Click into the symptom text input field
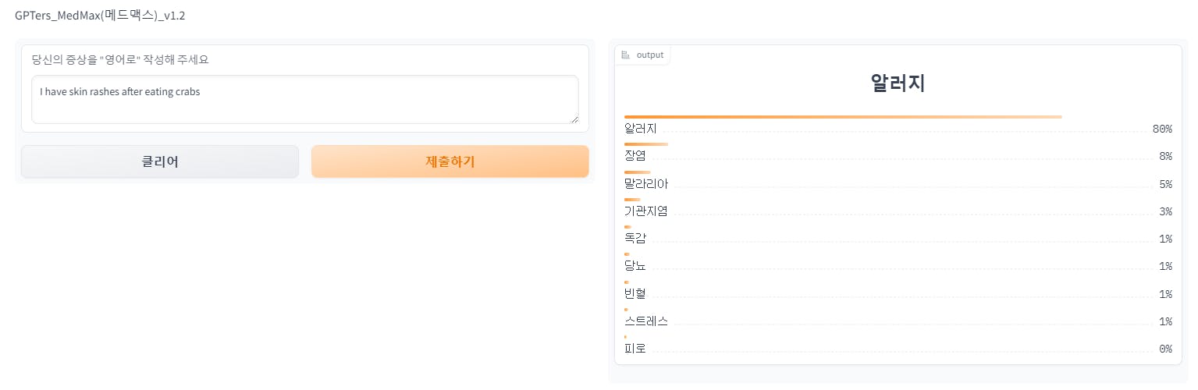Screen dimensions: 1198x390 (304, 99)
